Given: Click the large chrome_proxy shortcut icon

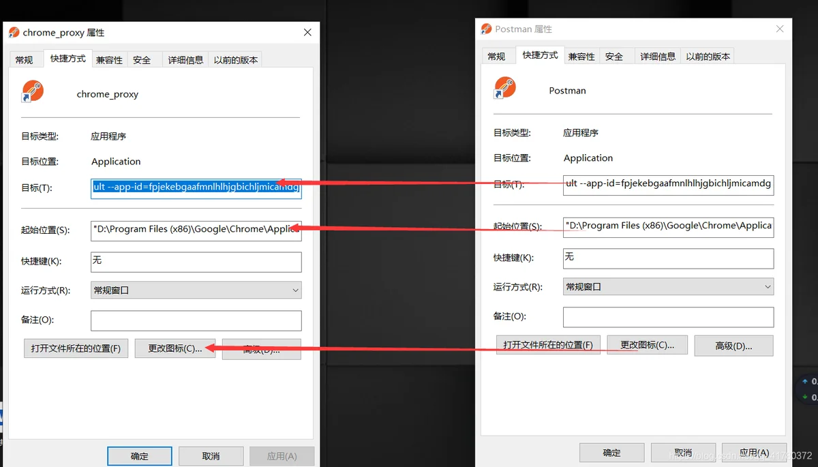Looking at the screenshot, I should [x=32, y=91].
